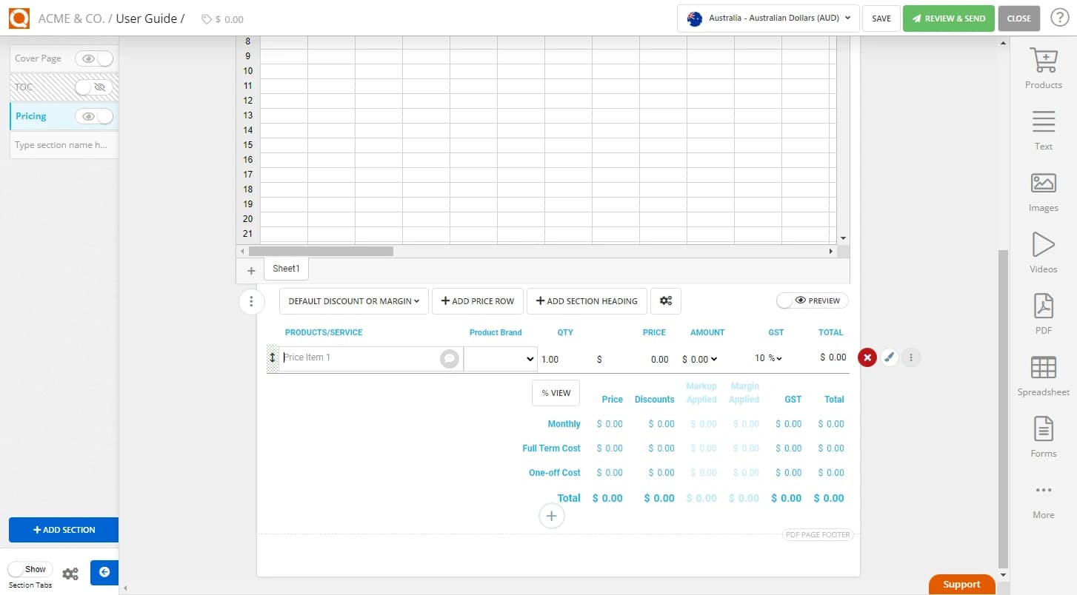Open the Spreadsheet tool
This screenshot has height=595, width=1077.
coord(1043,375)
